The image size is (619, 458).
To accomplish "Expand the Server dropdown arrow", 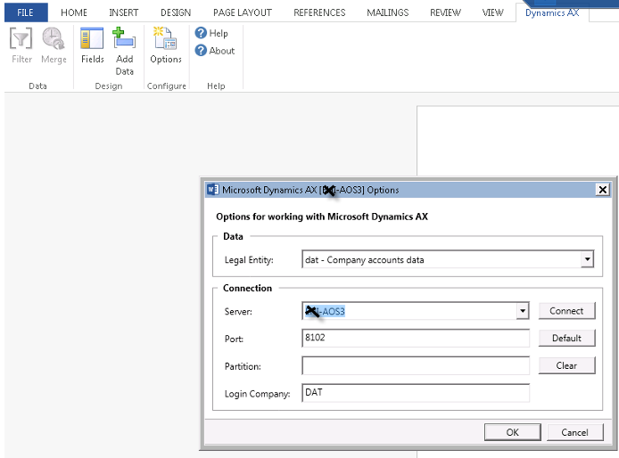I will (522, 311).
